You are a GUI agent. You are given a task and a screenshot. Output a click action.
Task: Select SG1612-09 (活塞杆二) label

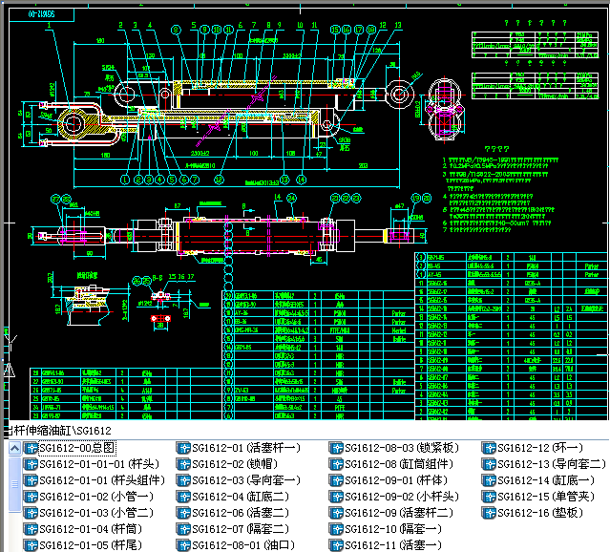tap(399, 513)
